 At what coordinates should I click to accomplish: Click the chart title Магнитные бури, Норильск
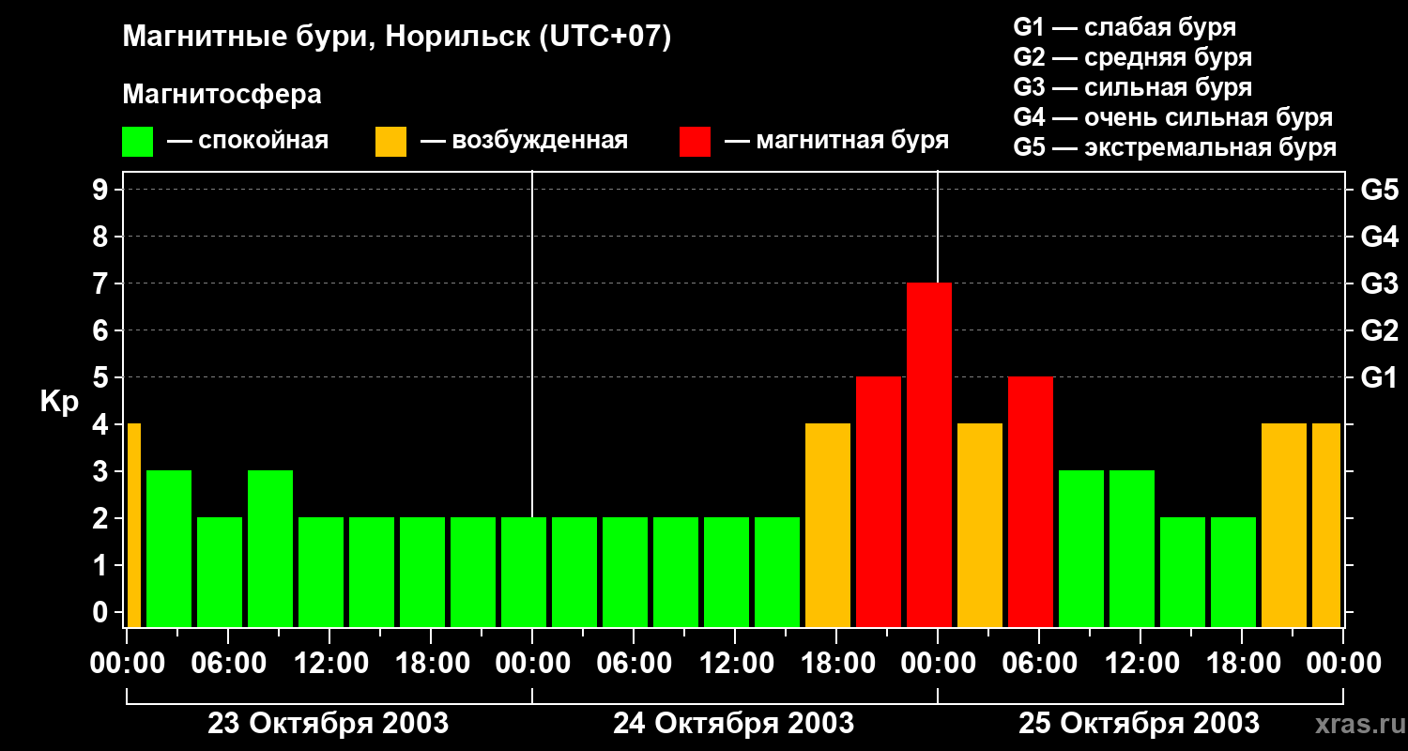[397, 38]
